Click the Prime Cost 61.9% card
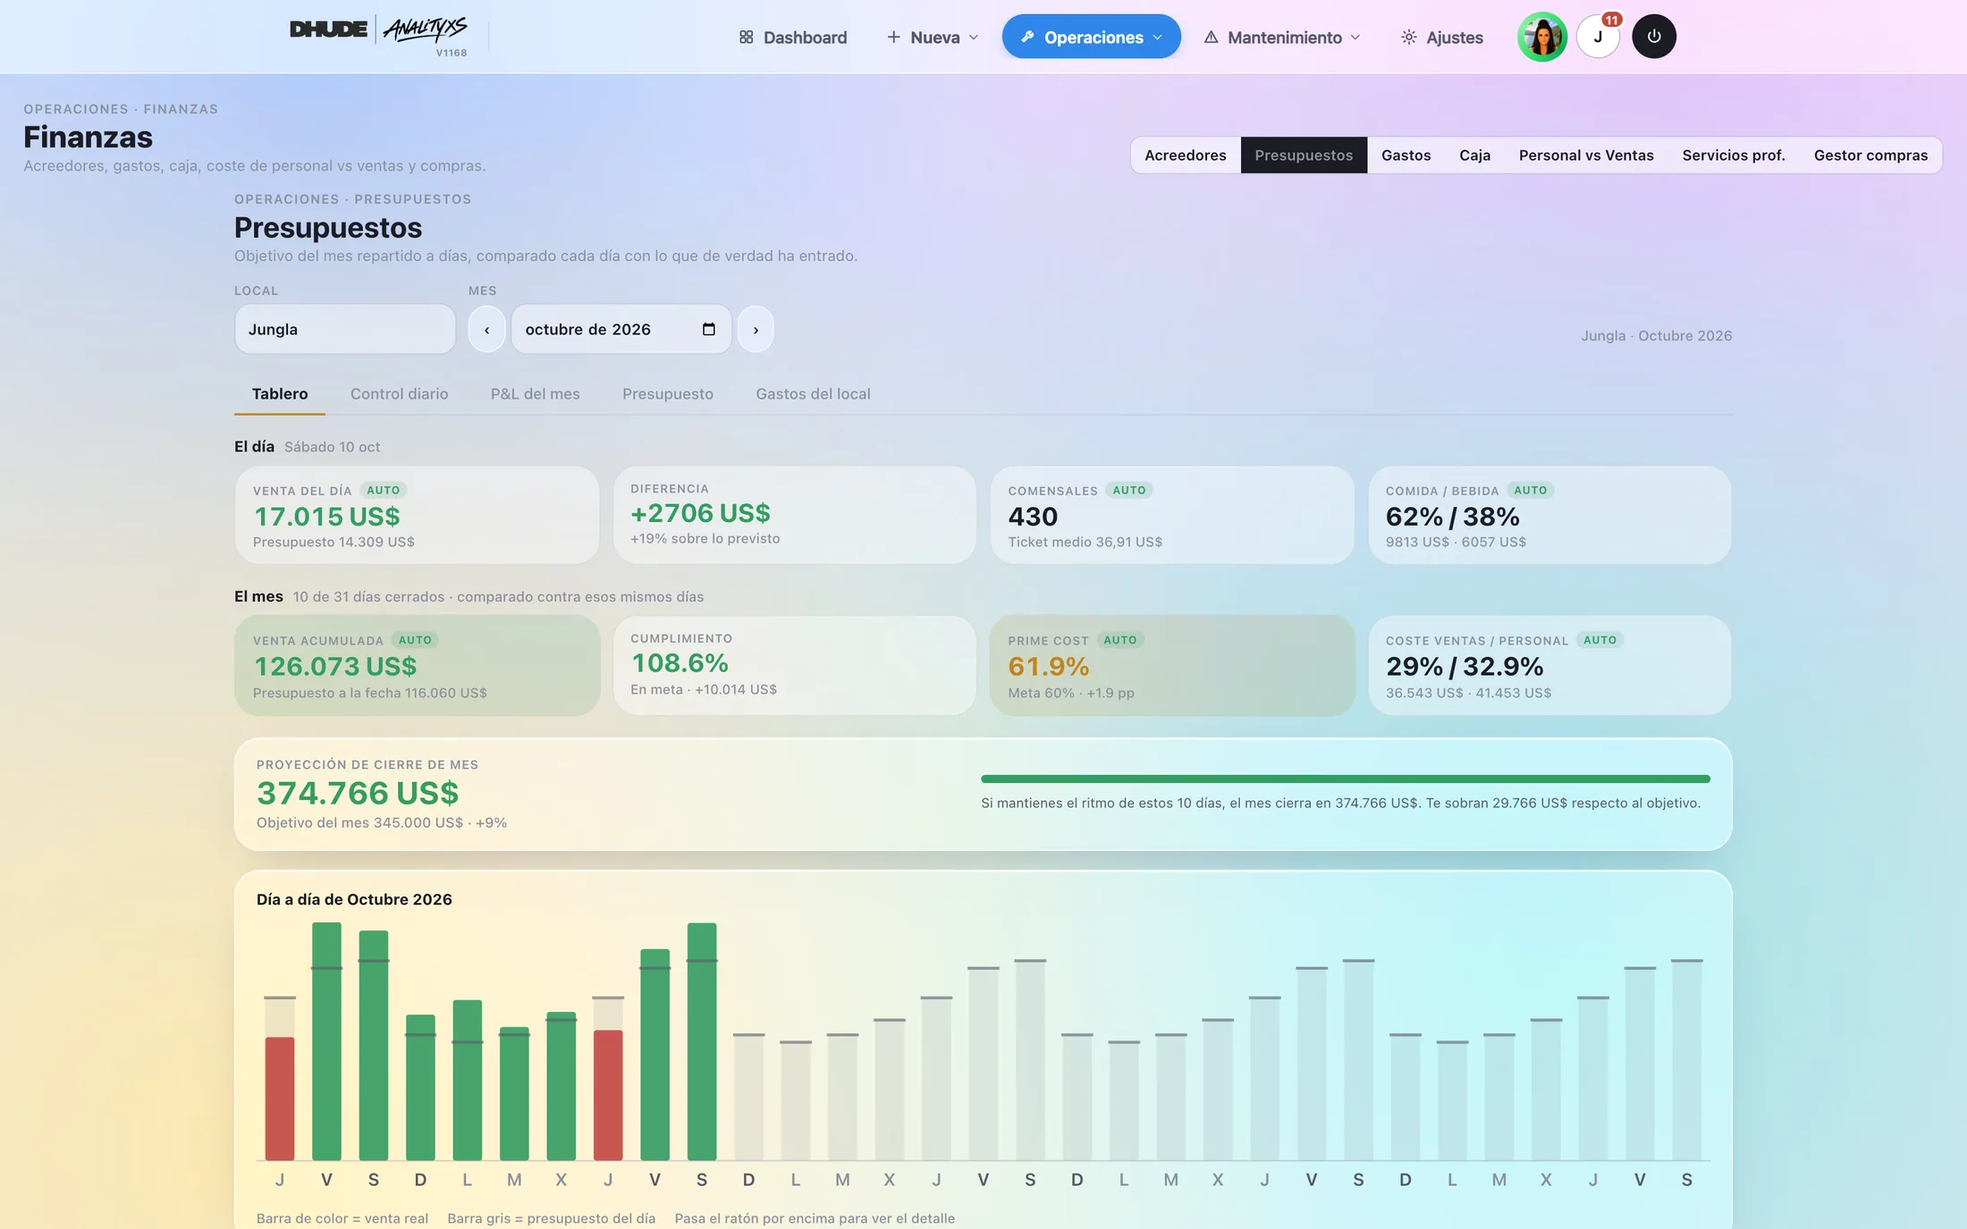1967x1229 pixels. pyautogui.click(x=1172, y=665)
